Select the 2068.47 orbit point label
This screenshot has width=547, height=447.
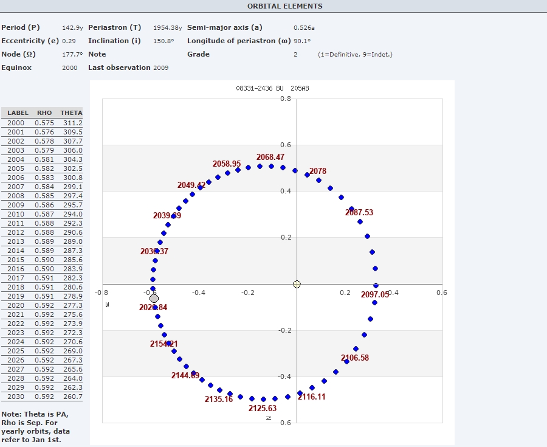coord(270,157)
